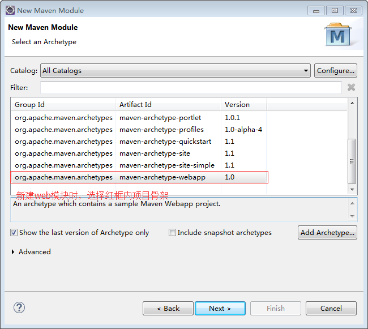Click the Configure... button

[x=336, y=70]
